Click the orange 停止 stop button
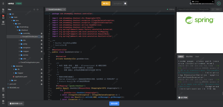Screen dimensions: 223x107 pos(106,4)
